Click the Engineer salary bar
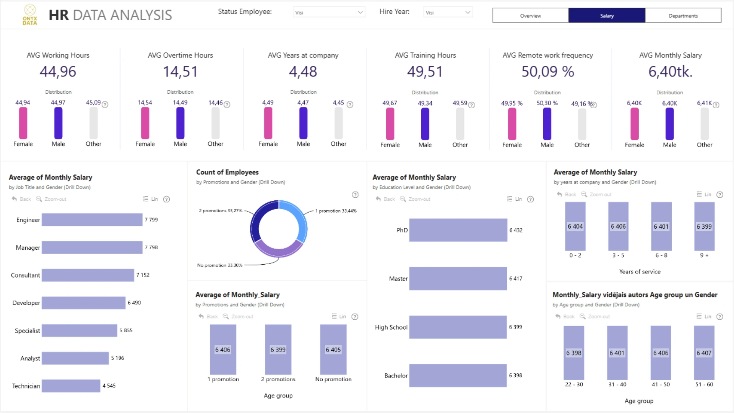Image resolution: width=734 pixels, height=413 pixels. pos(92,220)
